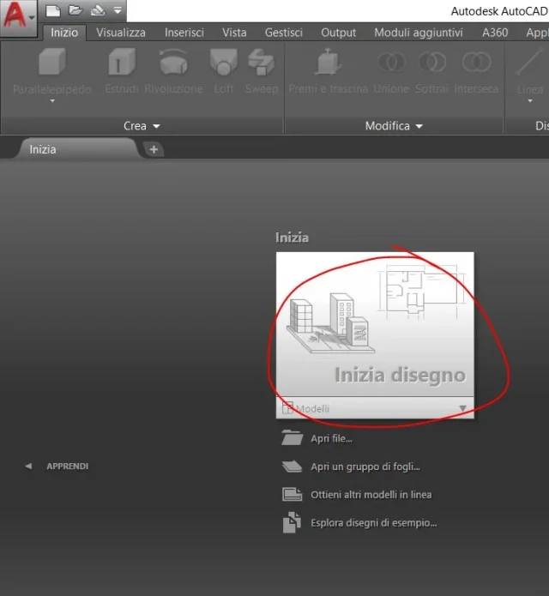Select the Rivoluzione revolve tool
Image resolution: width=549 pixels, height=596 pixels.
coord(173,69)
